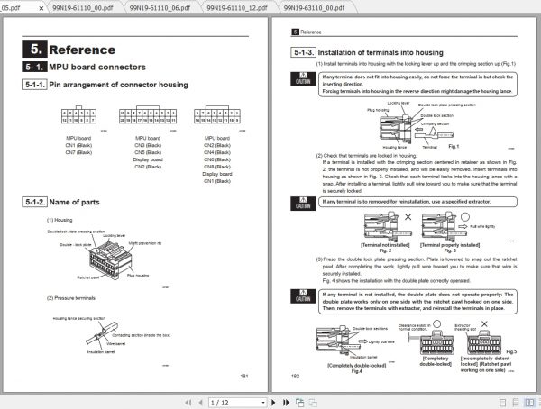Click 'Installation of terminals into housing' heading

click(x=381, y=52)
